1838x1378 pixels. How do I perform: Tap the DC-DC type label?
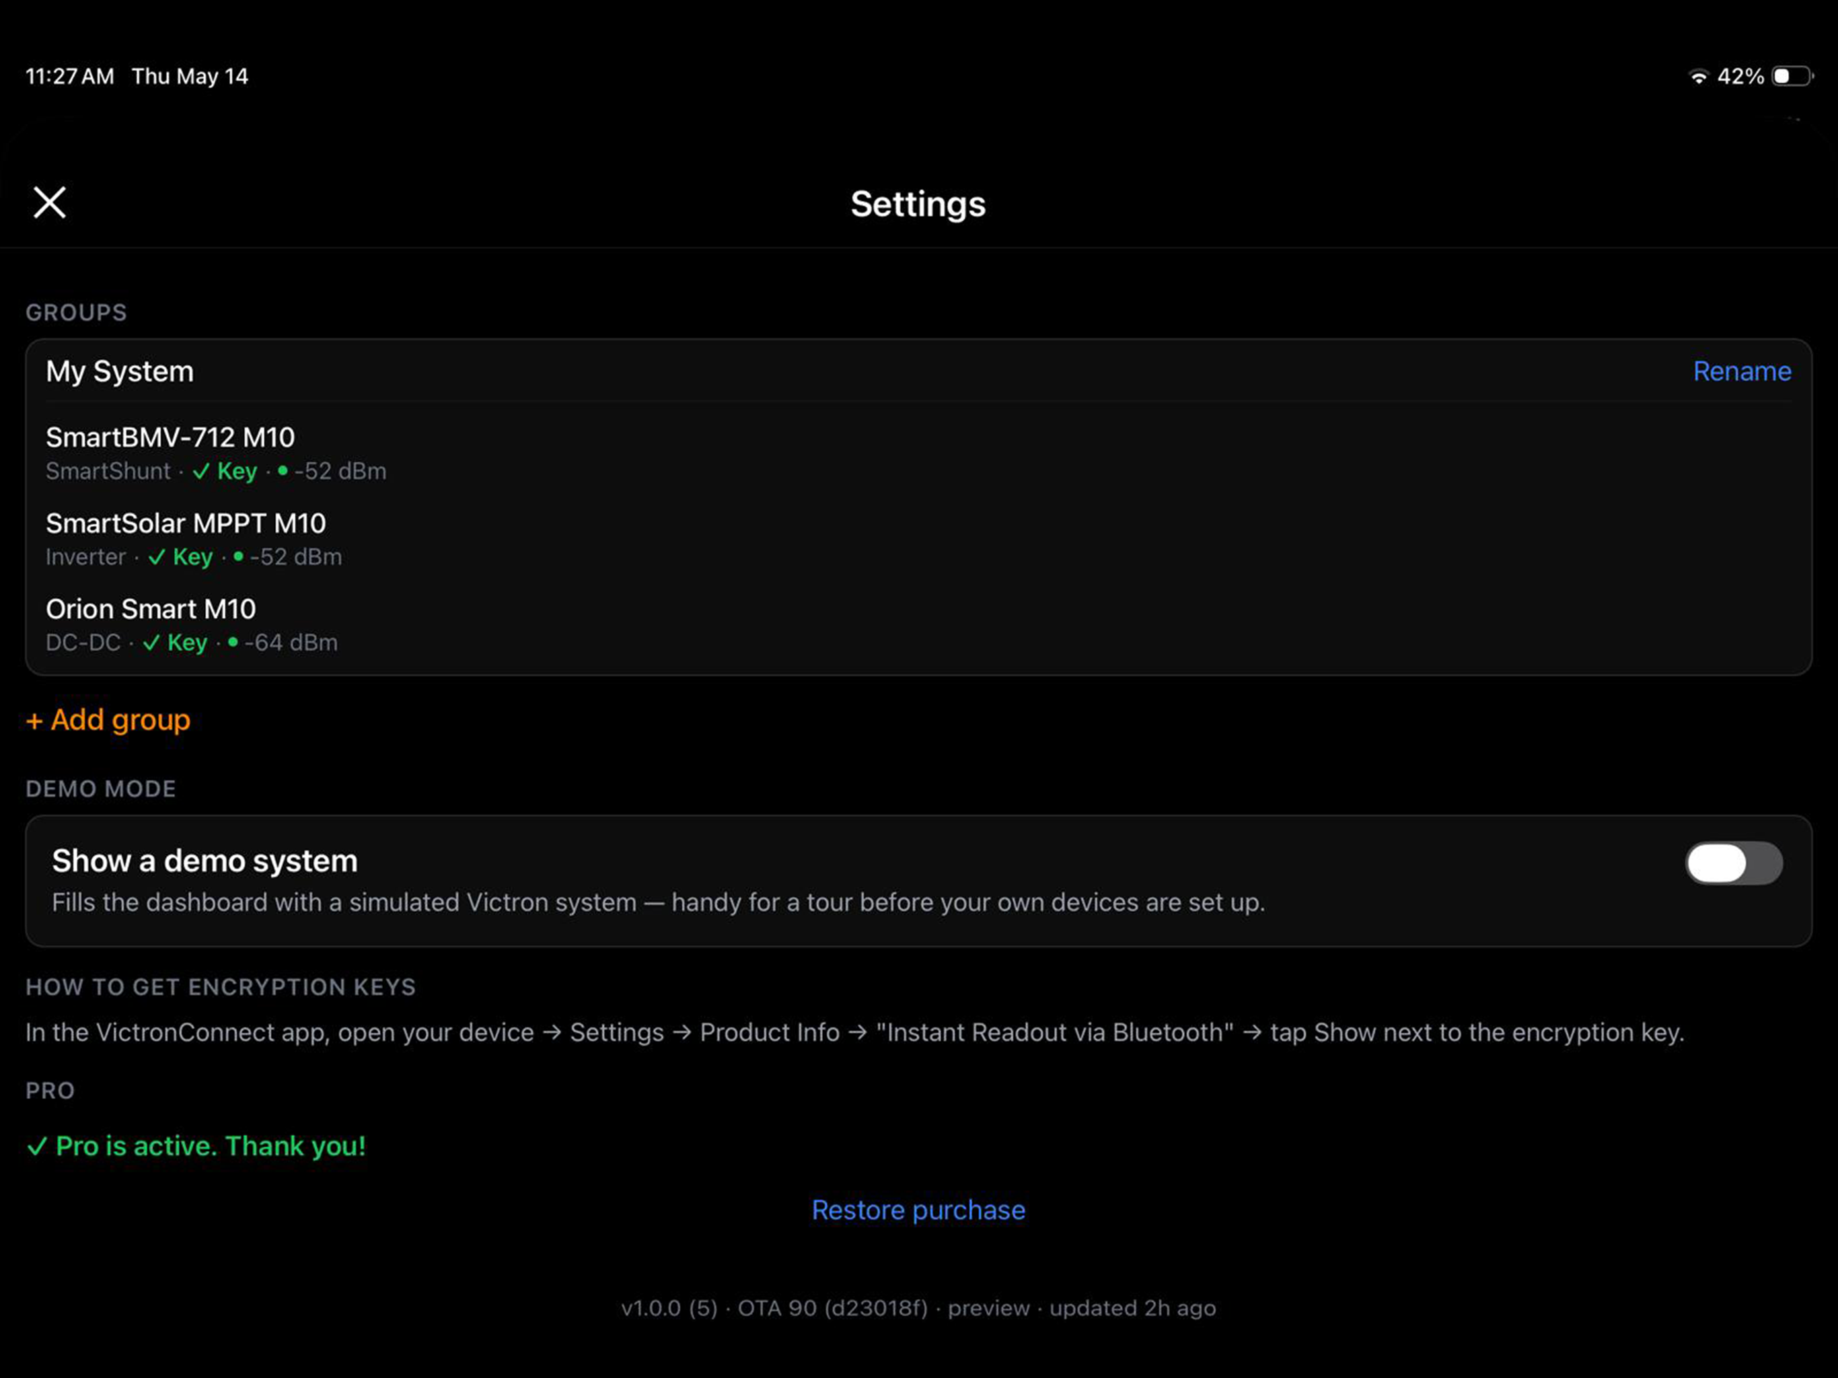83,642
